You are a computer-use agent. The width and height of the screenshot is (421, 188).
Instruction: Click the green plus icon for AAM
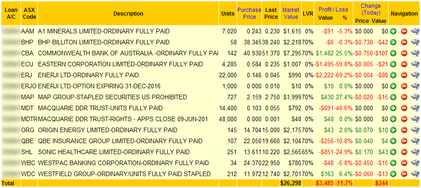click(393, 31)
